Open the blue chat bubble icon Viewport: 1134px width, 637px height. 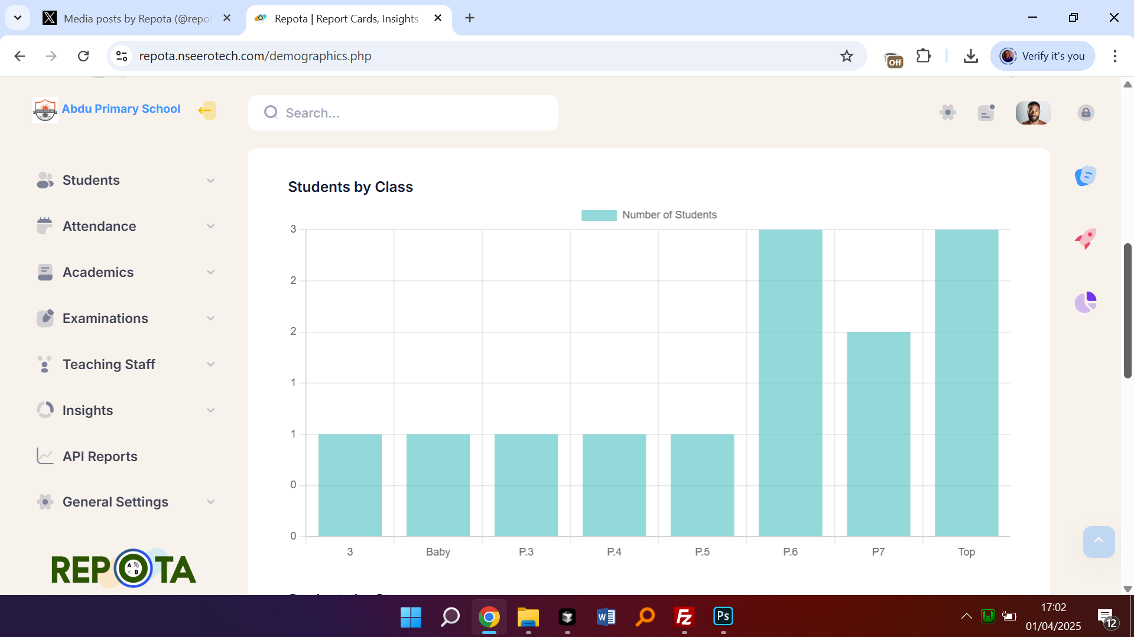click(x=1085, y=176)
